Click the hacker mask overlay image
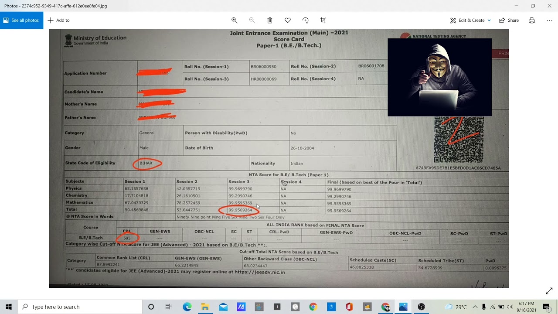Image resolution: width=558 pixels, height=314 pixels. pos(439,77)
